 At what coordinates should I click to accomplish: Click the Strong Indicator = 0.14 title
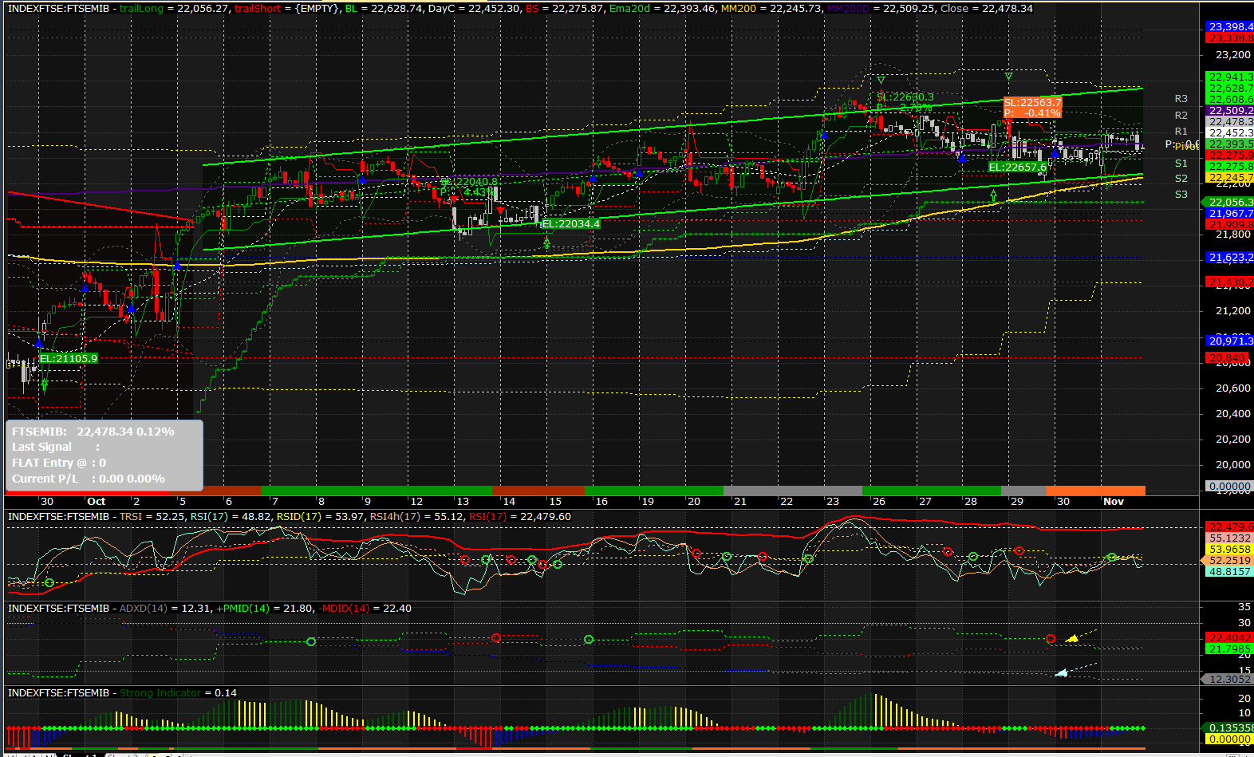[178, 692]
